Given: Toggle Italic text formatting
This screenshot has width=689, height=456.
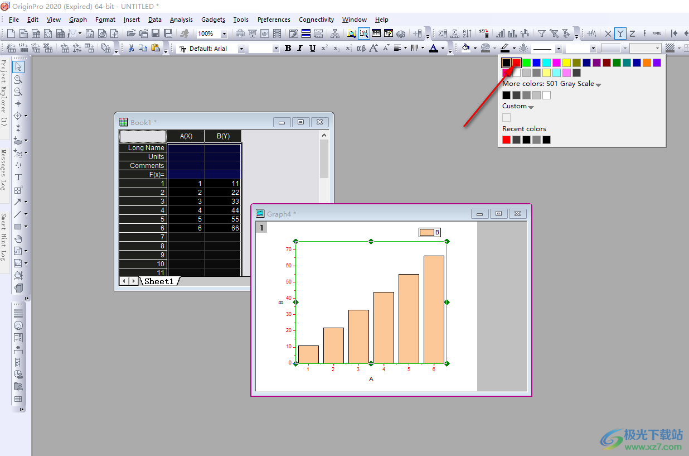Looking at the screenshot, I should pos(300,49).
